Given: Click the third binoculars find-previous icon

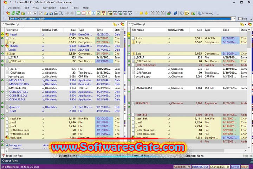Looking at the screenshot, I should click(x=163, y=13).
